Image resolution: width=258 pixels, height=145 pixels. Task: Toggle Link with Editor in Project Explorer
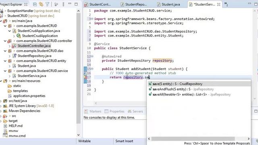[x=41, y=4]
